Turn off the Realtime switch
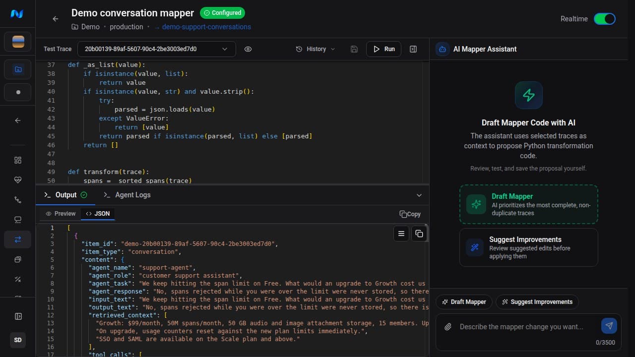Viewport: 635px width, 357px height. 605,19
